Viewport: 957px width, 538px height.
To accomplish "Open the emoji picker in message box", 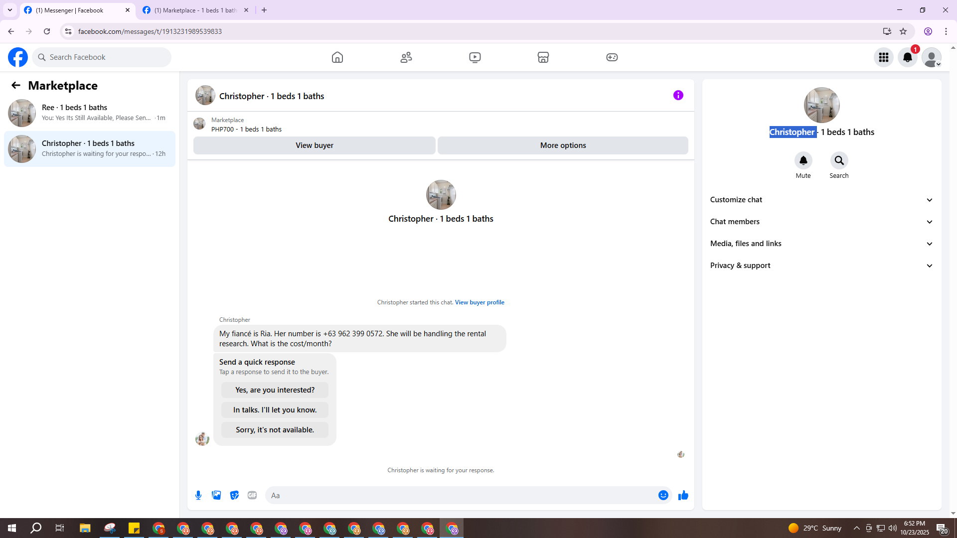I will tap(663, 495).
